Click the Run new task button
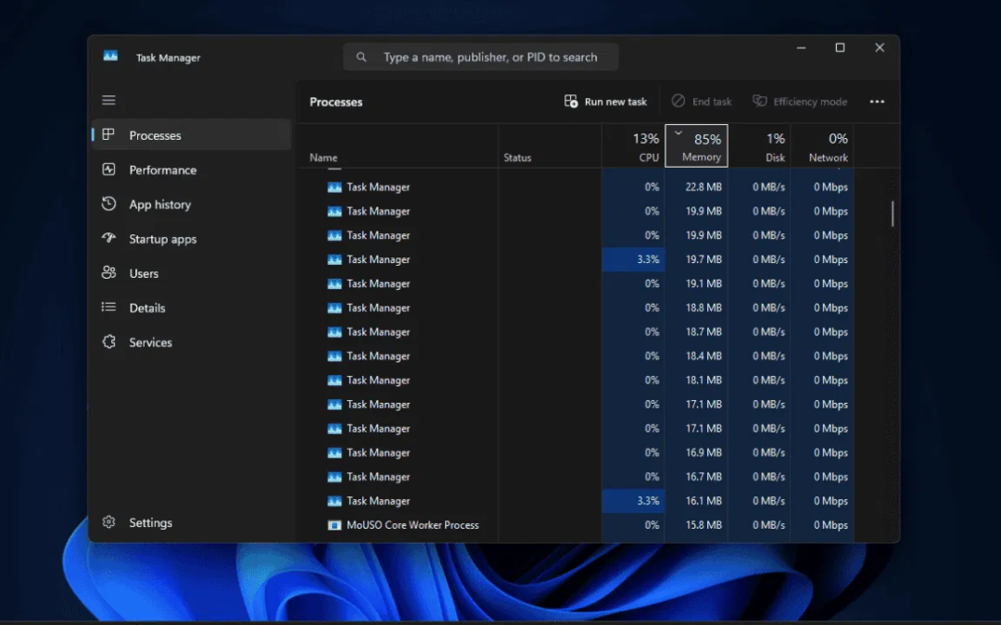The width and height of the screenshot is (1001, 625). (x=605, y=101)
